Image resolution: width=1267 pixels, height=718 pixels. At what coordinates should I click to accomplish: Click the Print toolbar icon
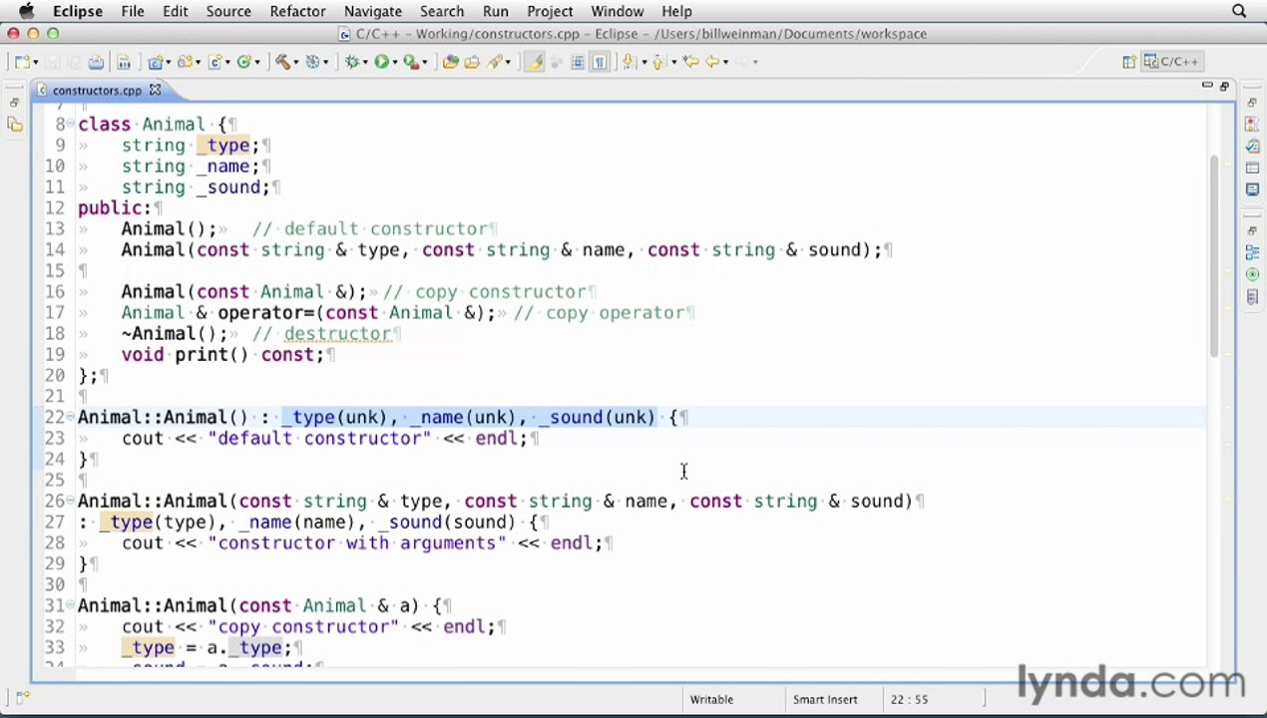click(x=96, y=62)
